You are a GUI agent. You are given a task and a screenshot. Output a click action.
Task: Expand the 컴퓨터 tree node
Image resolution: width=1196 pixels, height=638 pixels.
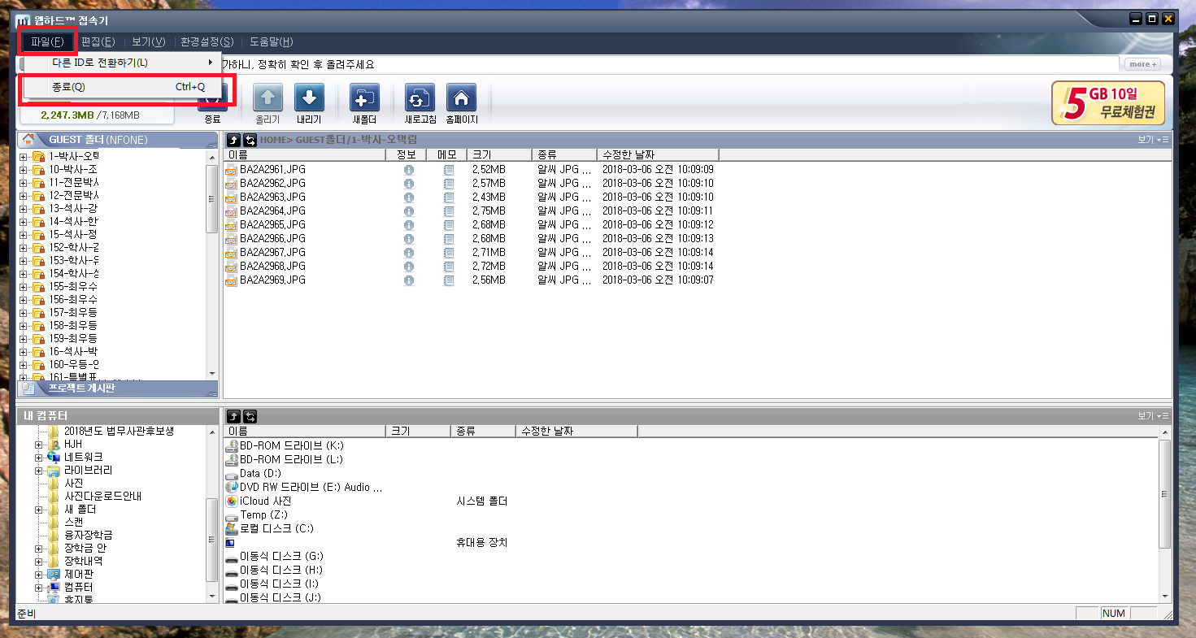tap(38, 587)
